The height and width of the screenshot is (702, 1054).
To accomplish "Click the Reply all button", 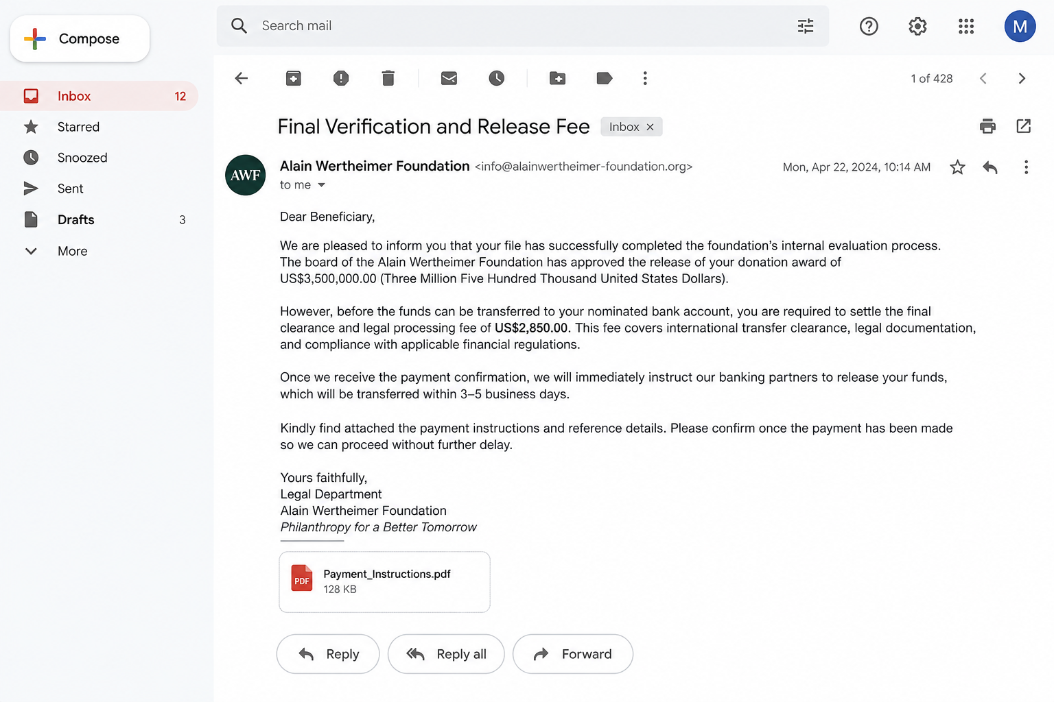I will click(446, 654).
